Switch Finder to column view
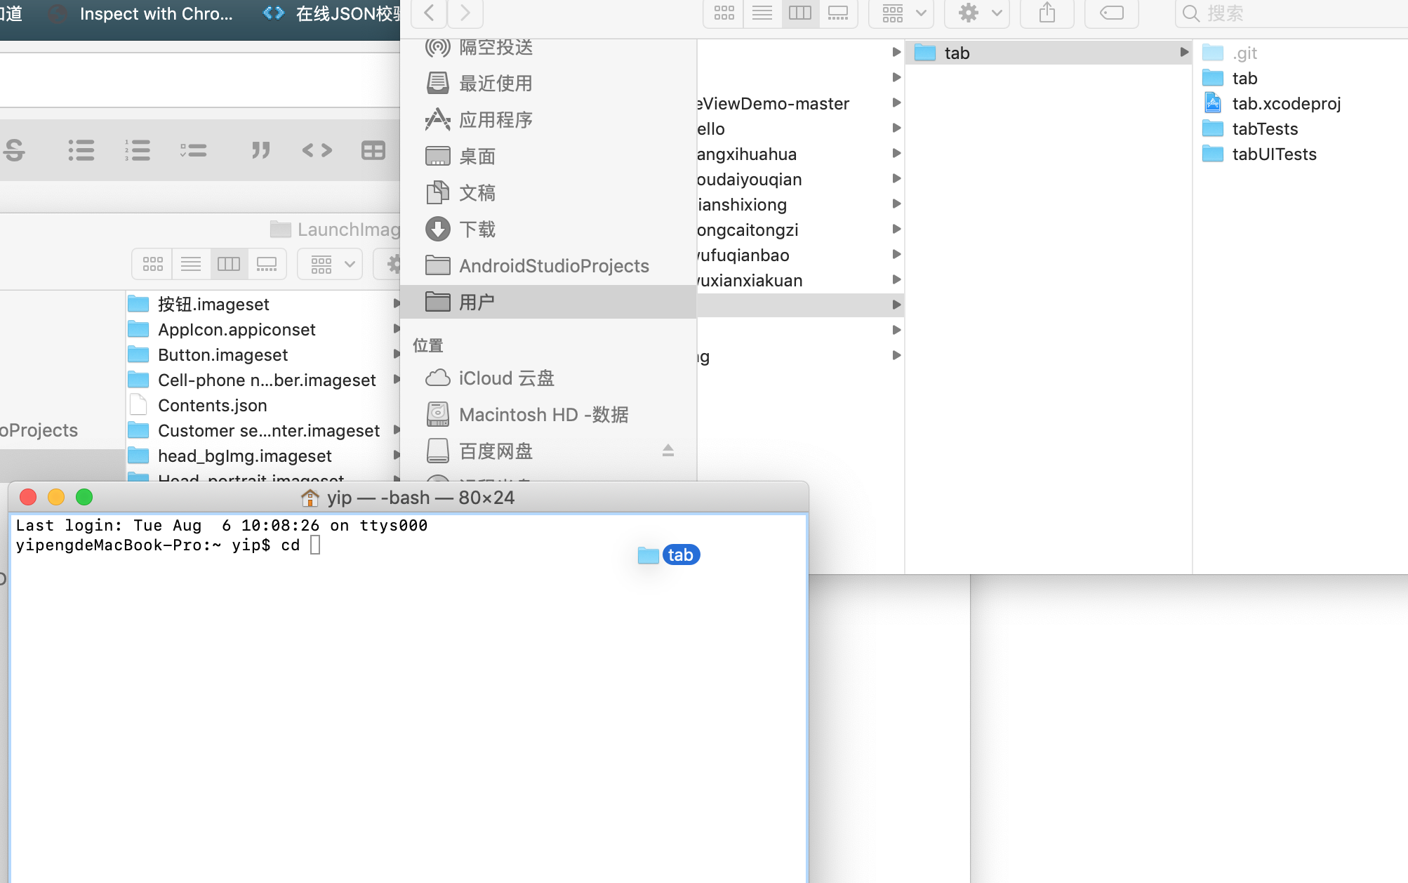Viewport: 1408px width, 883px height. [800, 13]
